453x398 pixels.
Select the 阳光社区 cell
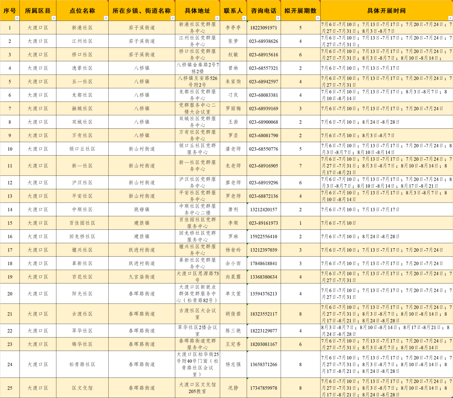pos(82,294)
